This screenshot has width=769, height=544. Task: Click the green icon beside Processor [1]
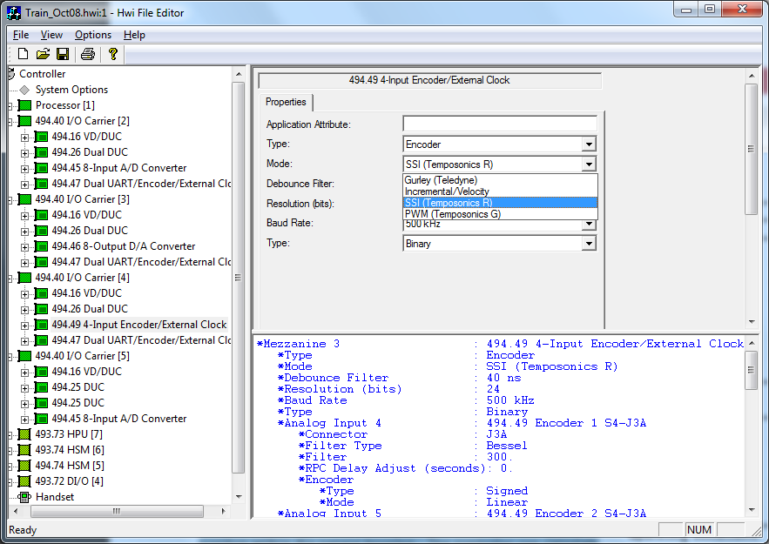(x=24, y=105)
